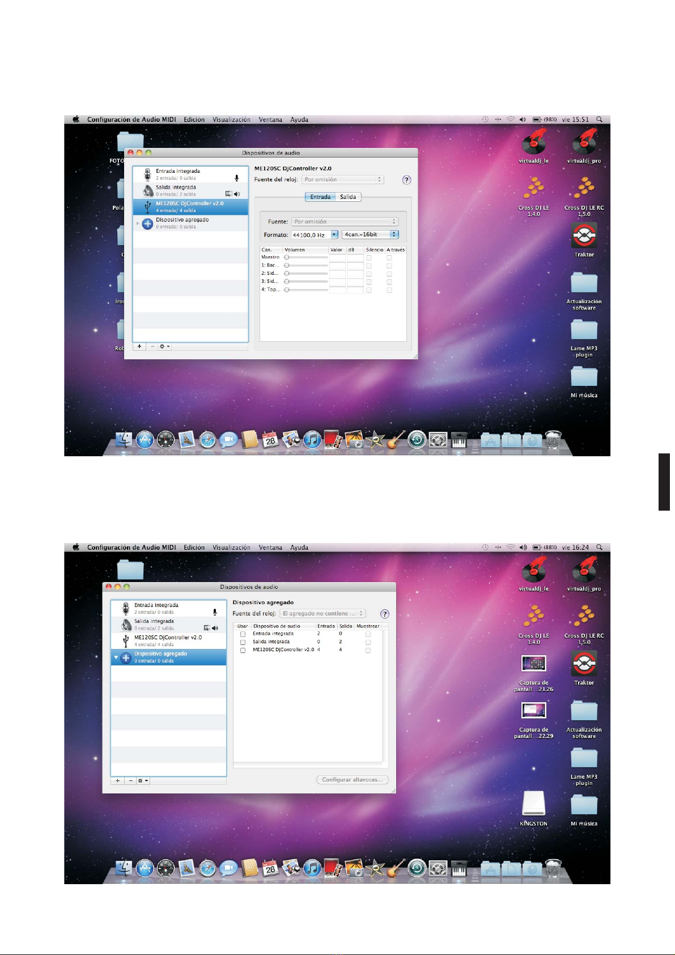Select the KINGSTON drive icon on the desktop
The image size is (675, 955).
pos(533,804)
